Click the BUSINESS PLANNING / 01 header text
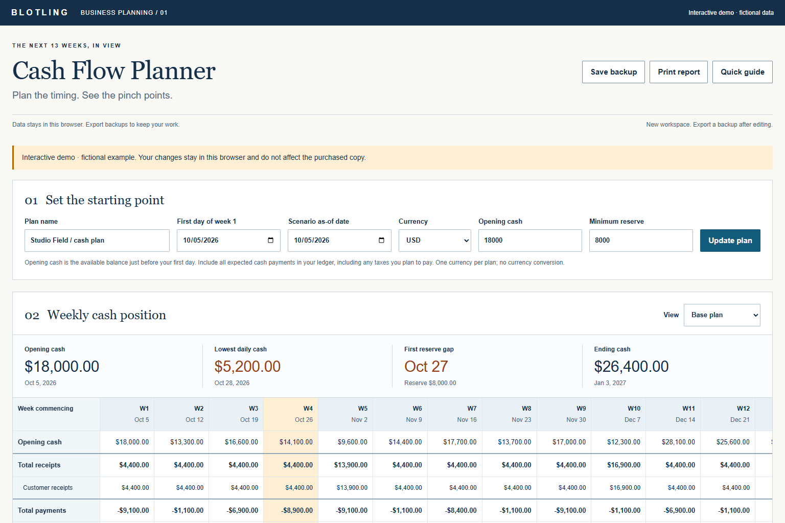 coord(124,13)
